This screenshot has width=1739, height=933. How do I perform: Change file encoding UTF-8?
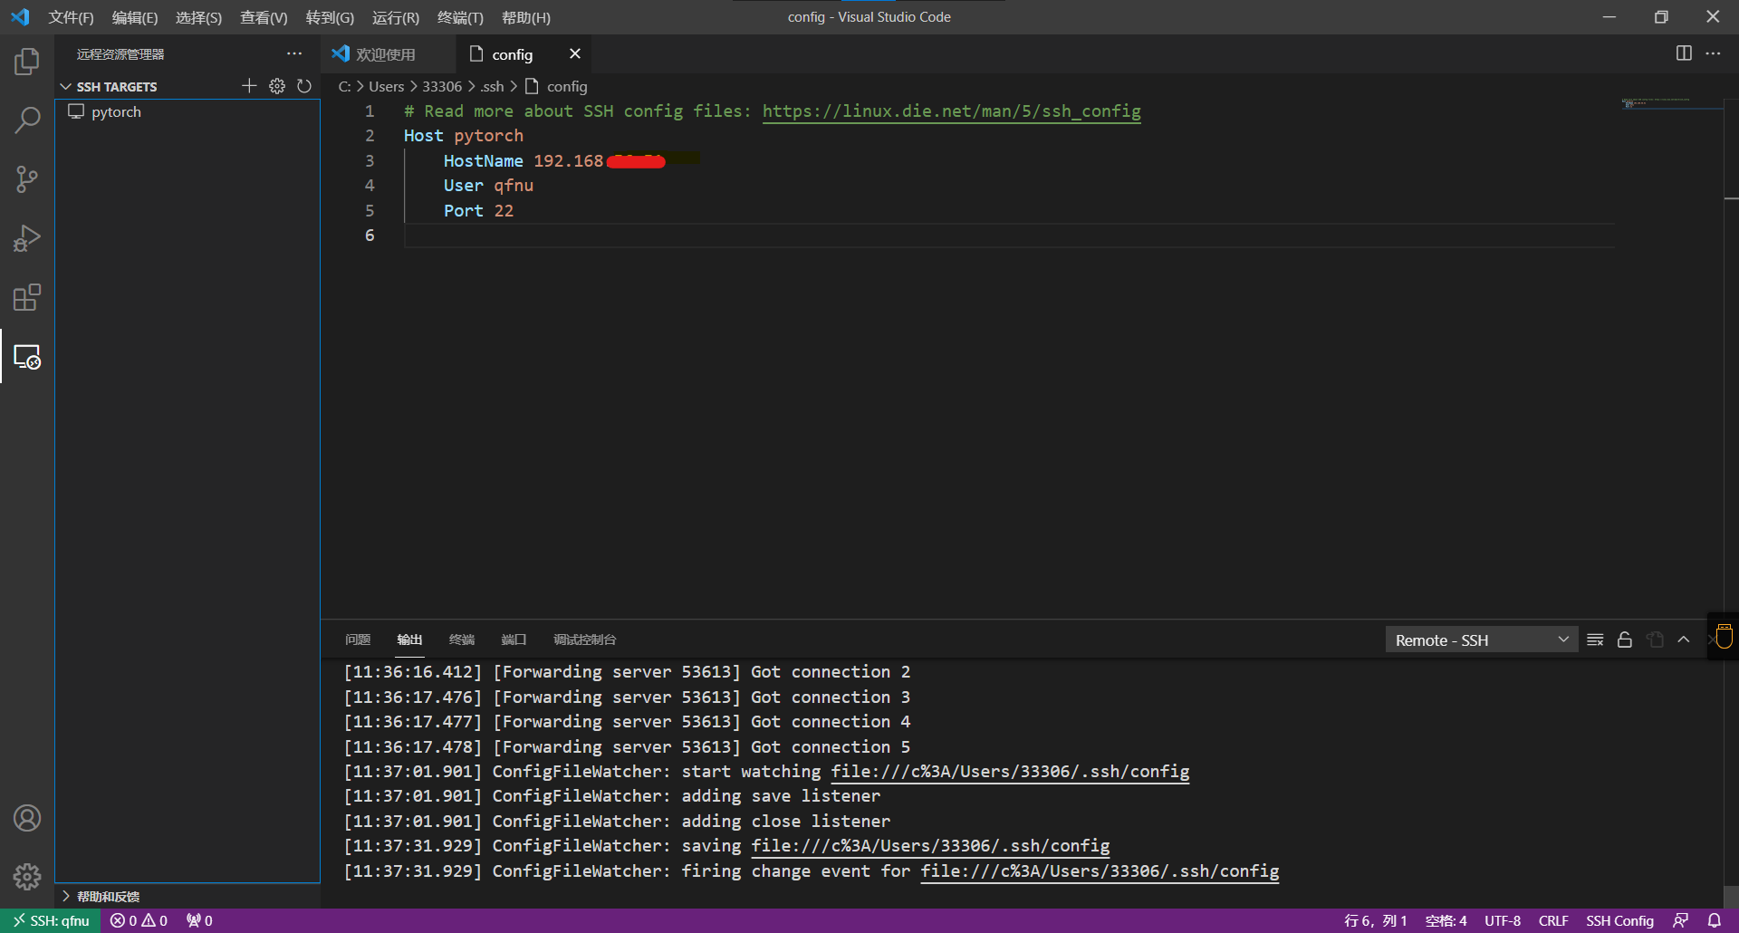click(1503, 920)
